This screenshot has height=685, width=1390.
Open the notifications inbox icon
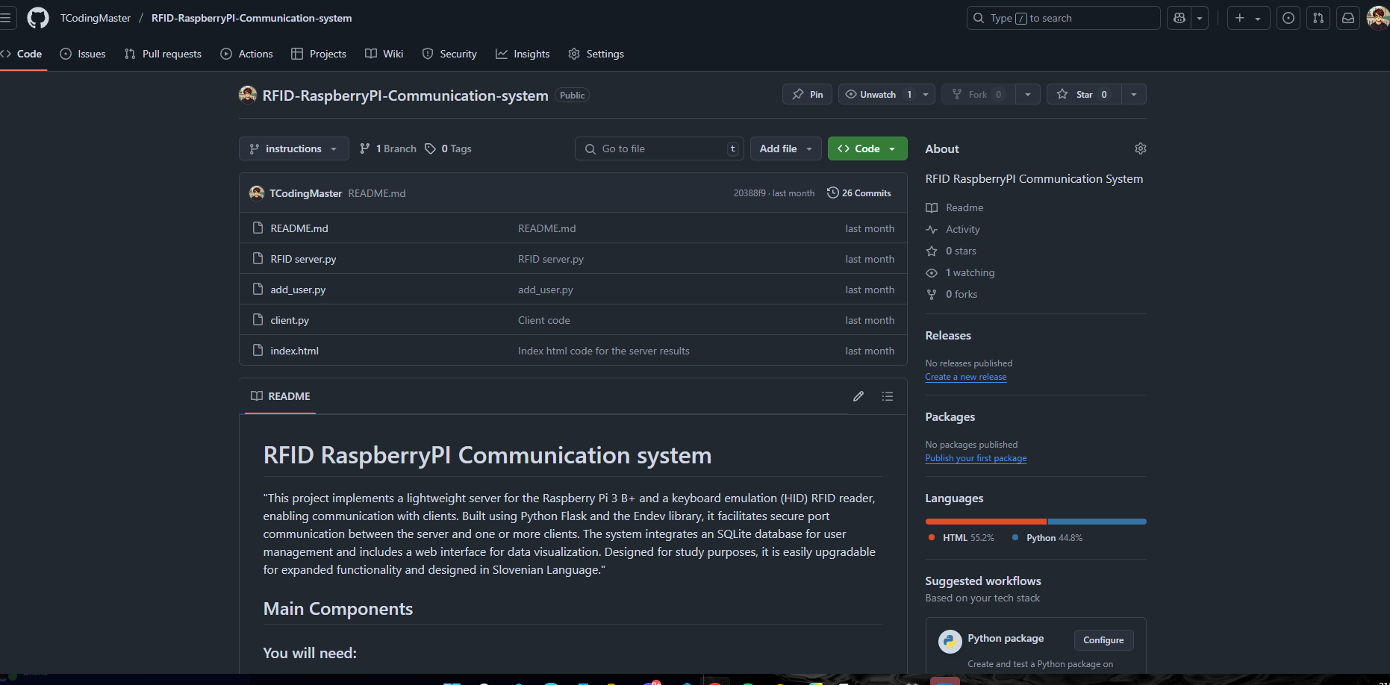[1347, 18]
